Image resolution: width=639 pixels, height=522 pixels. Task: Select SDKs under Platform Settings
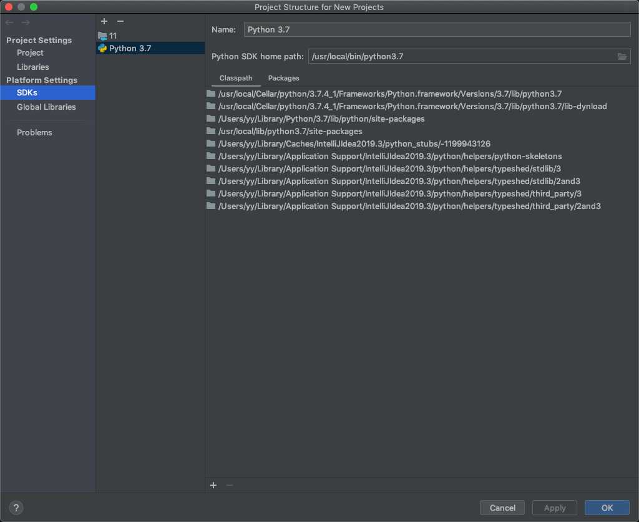(47, 93)
